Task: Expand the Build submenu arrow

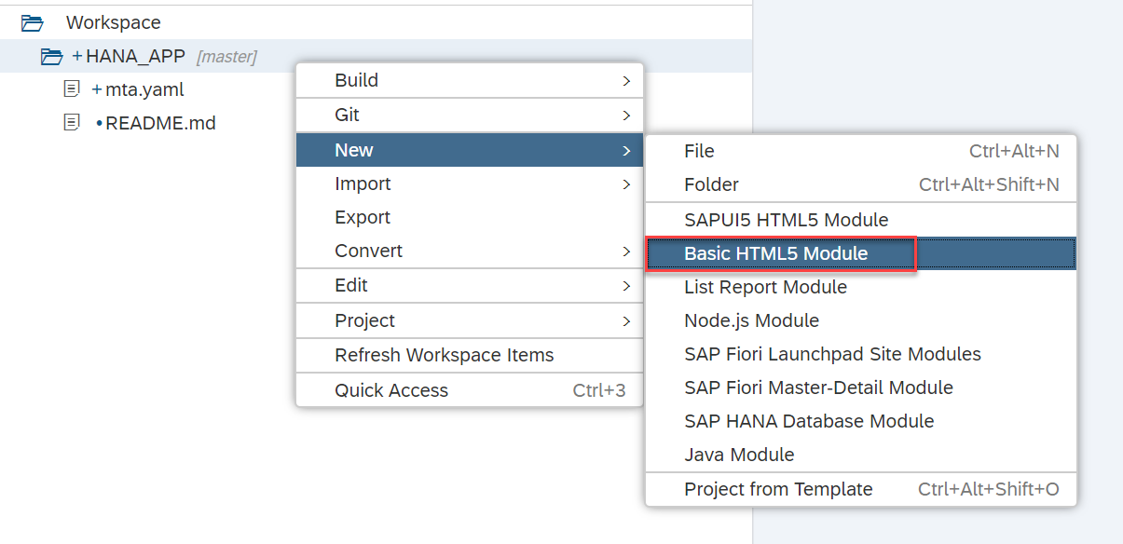Action: 626,81
